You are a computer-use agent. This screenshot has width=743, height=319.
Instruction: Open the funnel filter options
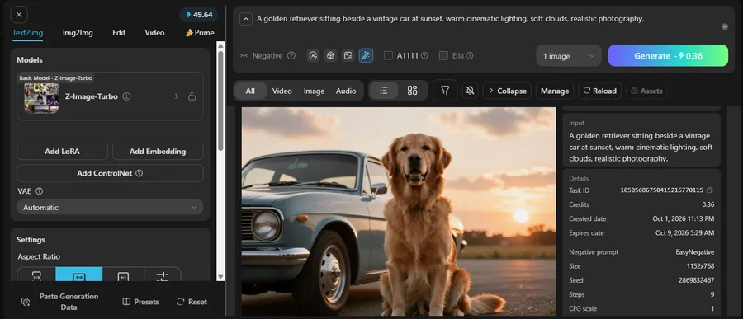[445, 91]
